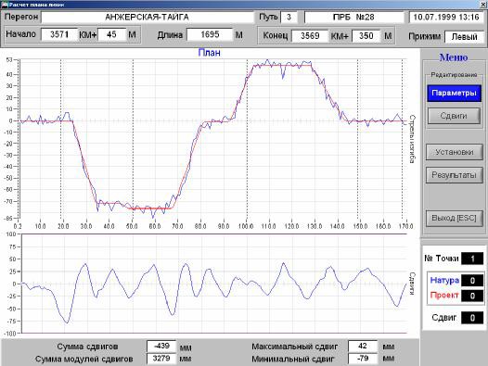Exit via Выход [ESC] button
488x366 pixels.
[x=454, y=218]
